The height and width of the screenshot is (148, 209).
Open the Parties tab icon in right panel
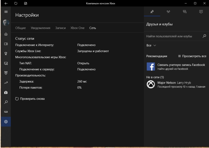(168, 11)
